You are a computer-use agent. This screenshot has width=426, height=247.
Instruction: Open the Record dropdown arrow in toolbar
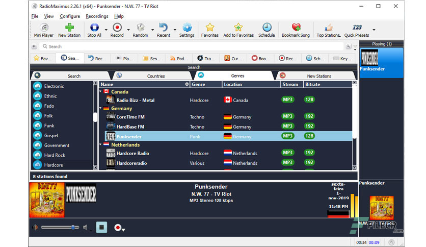128,30
